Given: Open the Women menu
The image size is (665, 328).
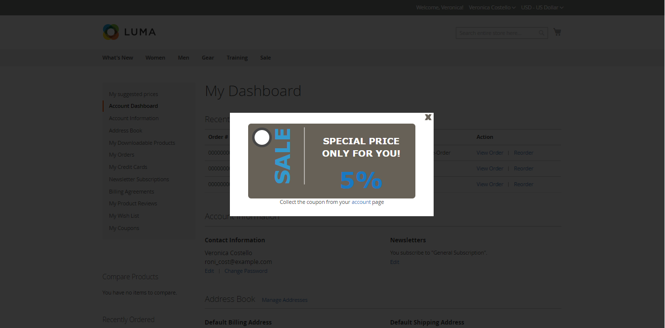Looking at the screenshot, I should [x=155, y=58].
